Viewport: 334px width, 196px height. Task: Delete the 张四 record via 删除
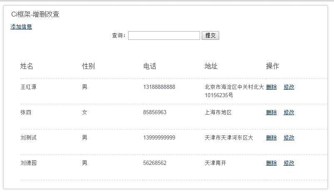coord(271,112)
